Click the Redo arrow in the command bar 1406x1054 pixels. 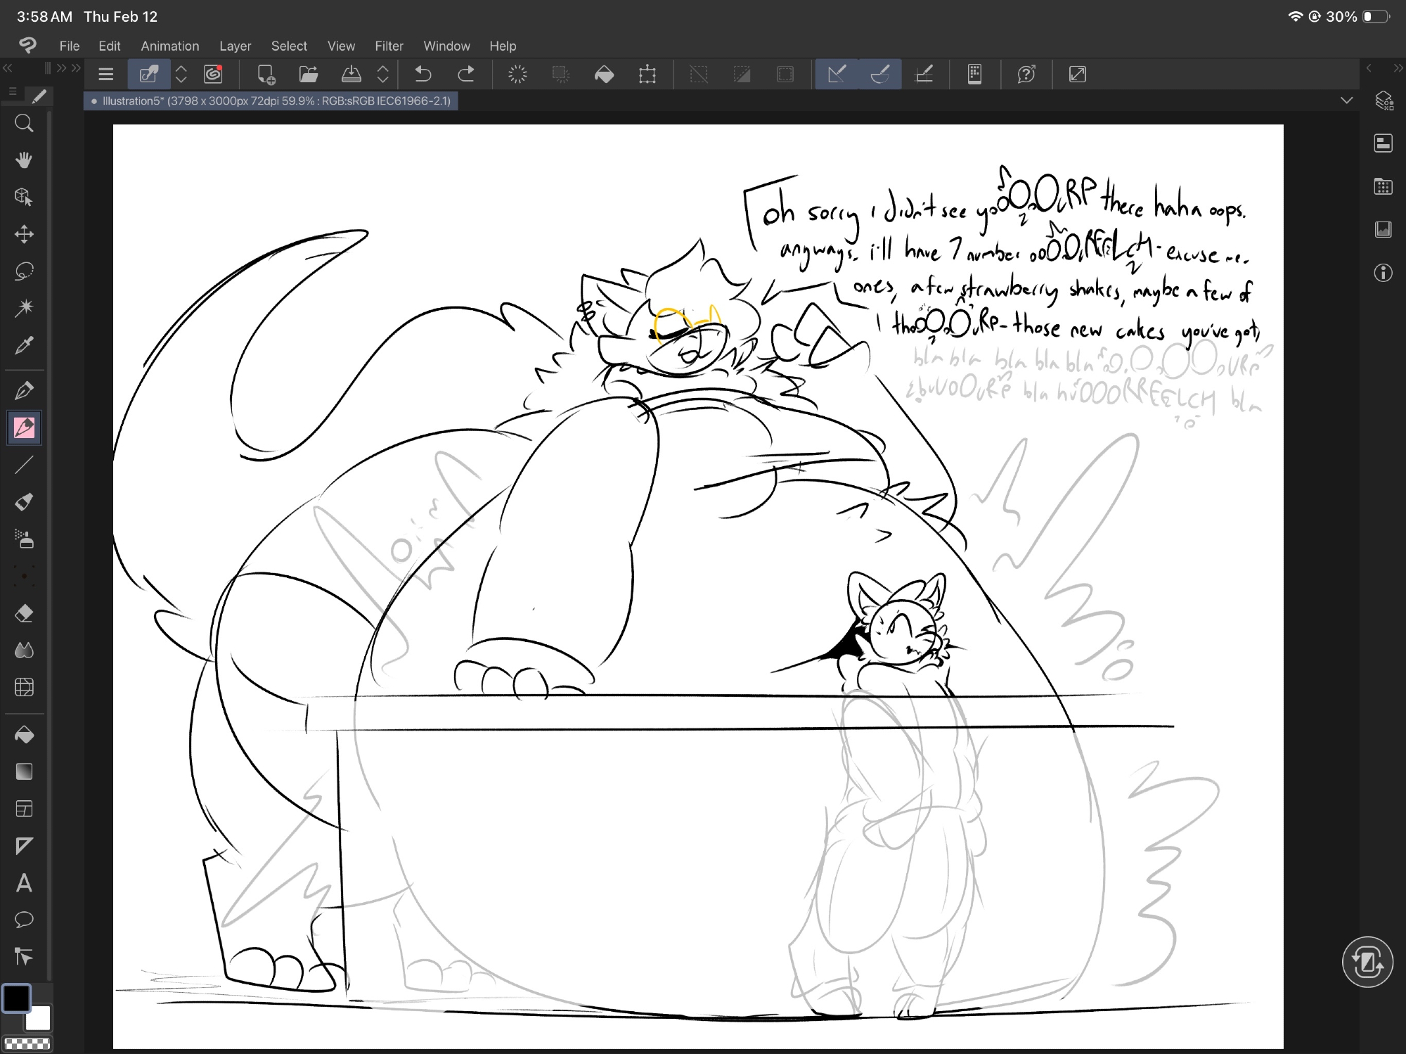pos(466,74)
